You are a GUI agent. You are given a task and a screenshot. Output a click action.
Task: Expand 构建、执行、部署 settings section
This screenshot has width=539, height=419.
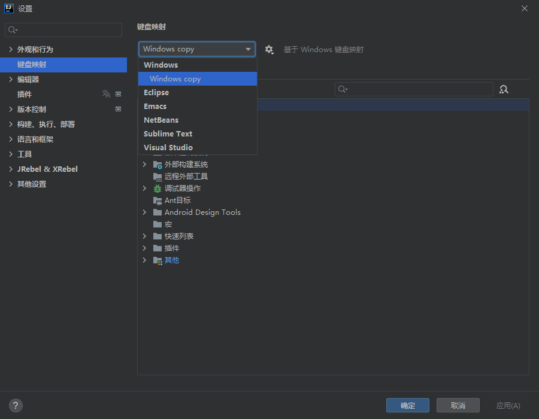point(11,125)
